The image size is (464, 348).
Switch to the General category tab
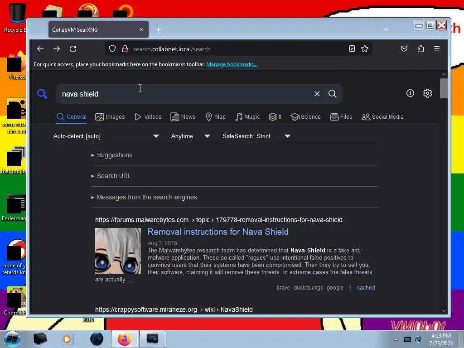coord(71,117)
